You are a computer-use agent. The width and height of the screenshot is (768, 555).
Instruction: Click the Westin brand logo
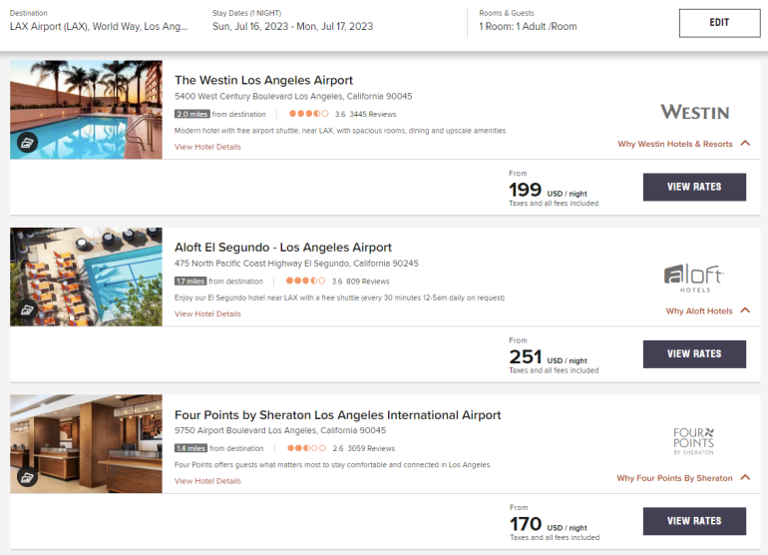694,112
